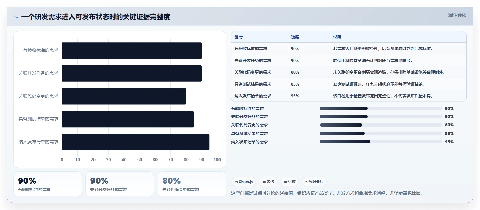480x210 pixels.
Task: Select the 表格 chip
Action: point(268,182)
